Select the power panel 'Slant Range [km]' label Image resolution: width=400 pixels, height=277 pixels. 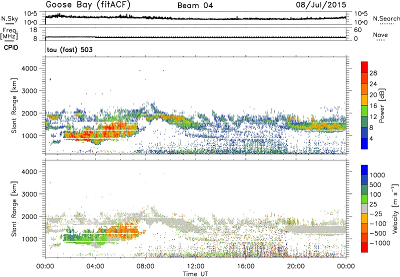[x=14, y=105]
